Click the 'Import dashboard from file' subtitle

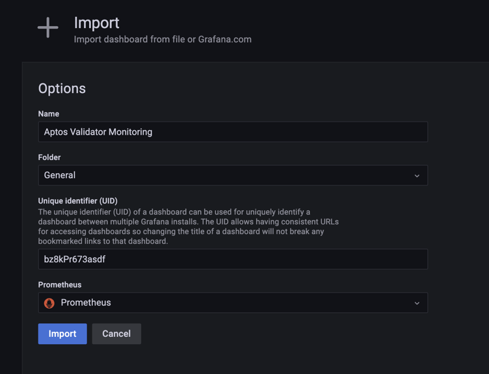coord(163,39)
